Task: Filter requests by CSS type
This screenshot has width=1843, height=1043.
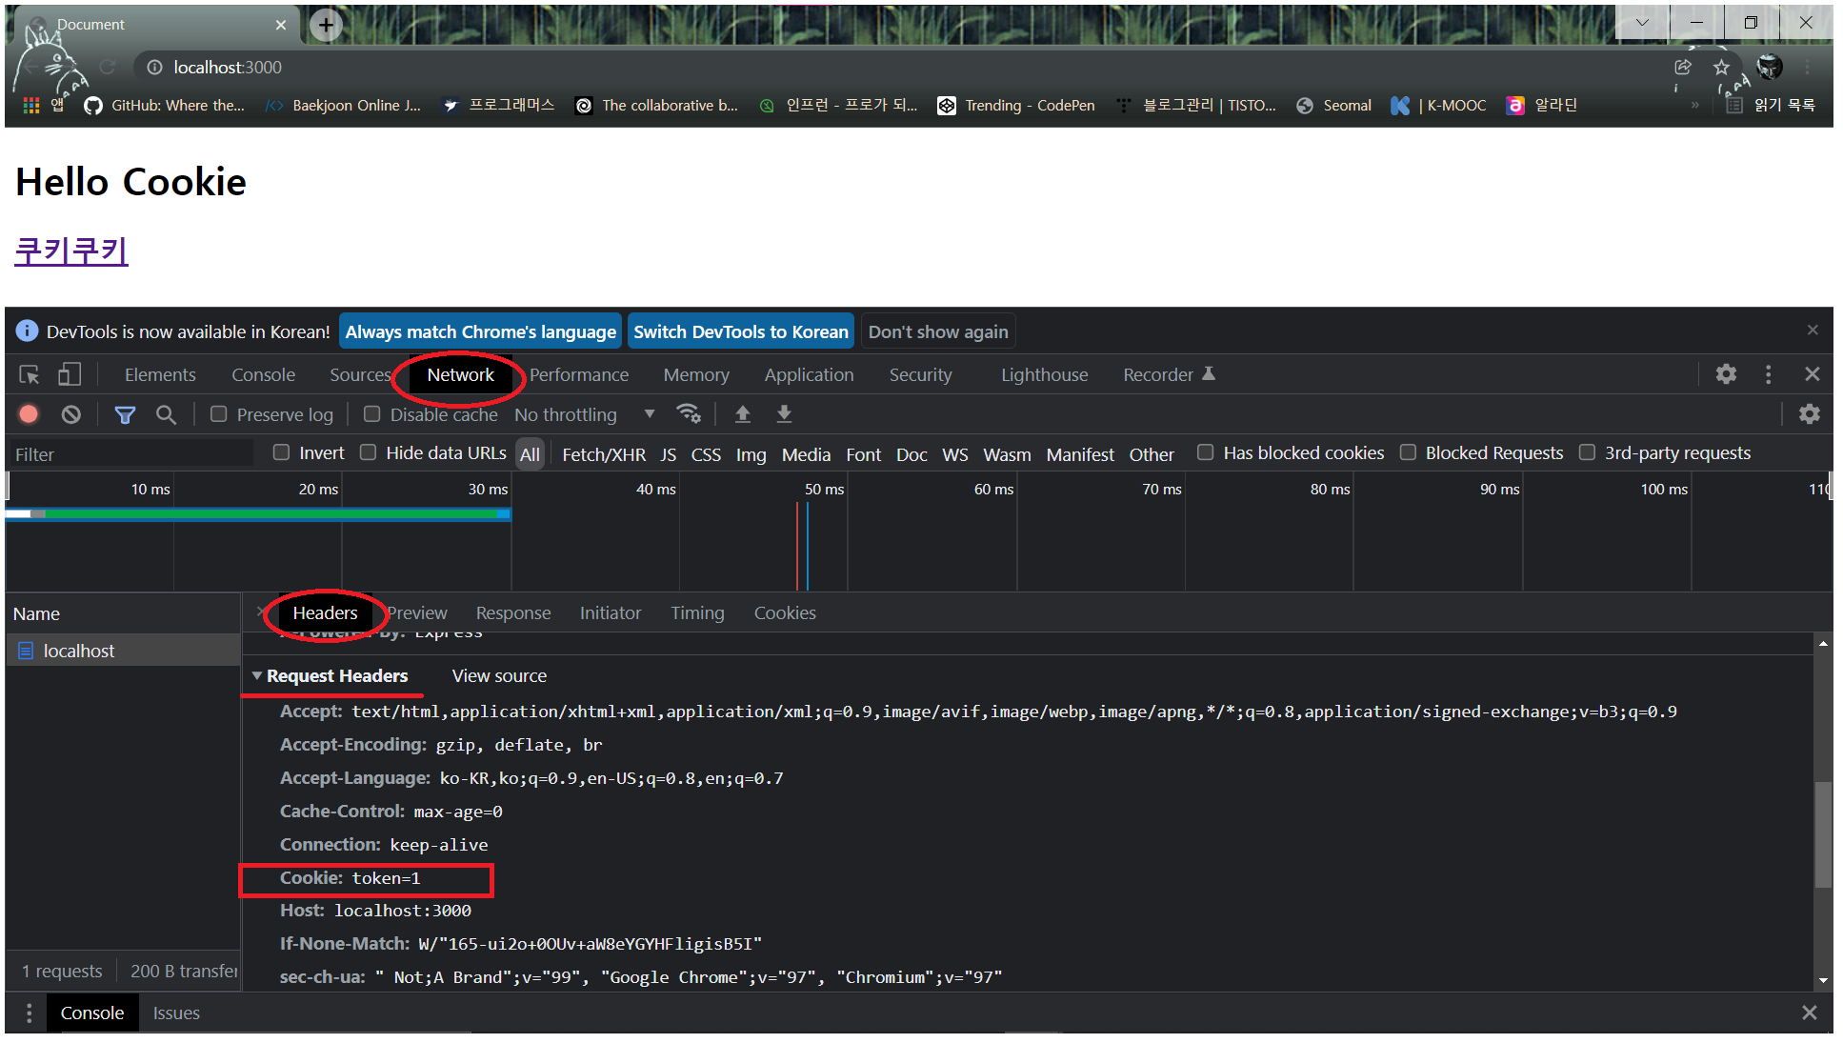Action: tap(706, 454)
